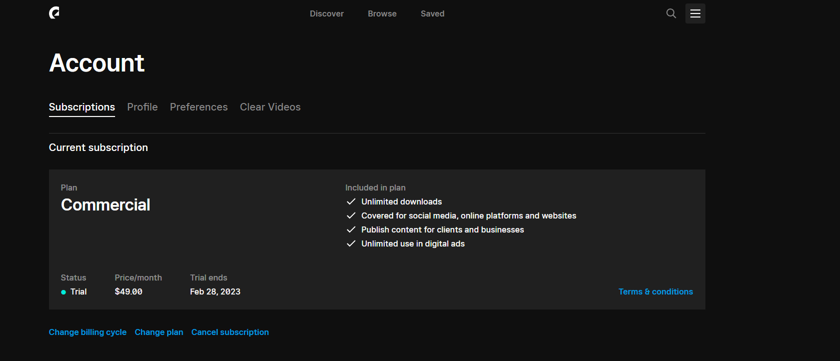Select the Subscriptions tab
Screen dimensions: 840x361
(x=82, y=107)
